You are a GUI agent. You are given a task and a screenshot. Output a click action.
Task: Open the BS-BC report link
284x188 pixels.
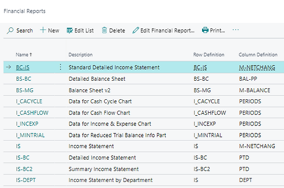click(24, 79)
